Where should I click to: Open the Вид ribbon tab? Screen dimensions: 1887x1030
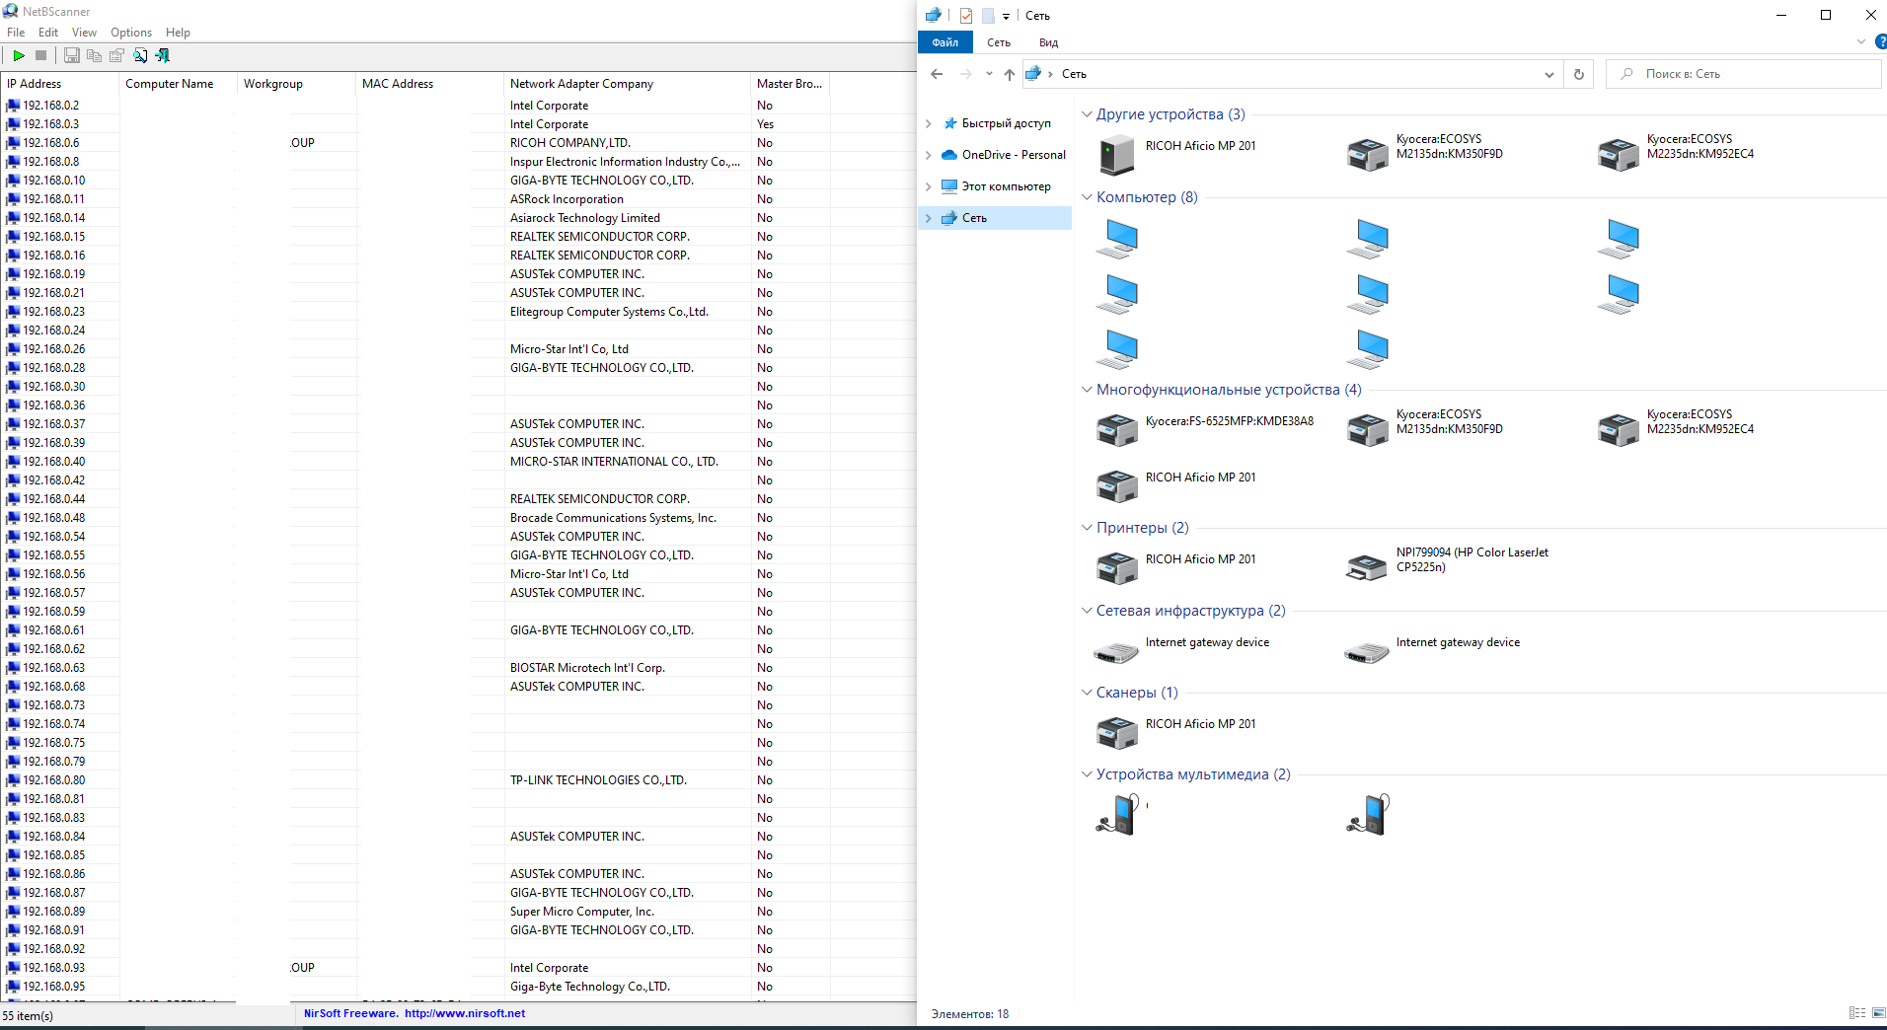point(1048,42)
